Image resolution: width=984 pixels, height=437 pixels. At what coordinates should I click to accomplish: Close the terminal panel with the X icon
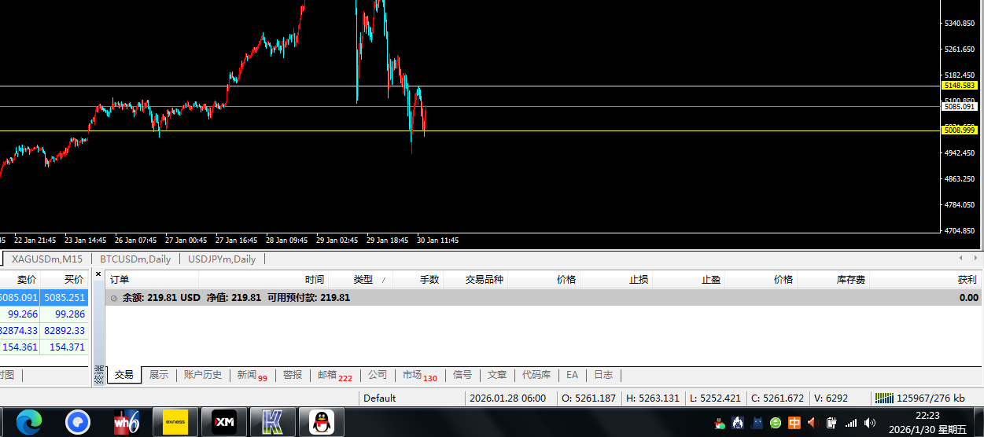pos(98,274)
